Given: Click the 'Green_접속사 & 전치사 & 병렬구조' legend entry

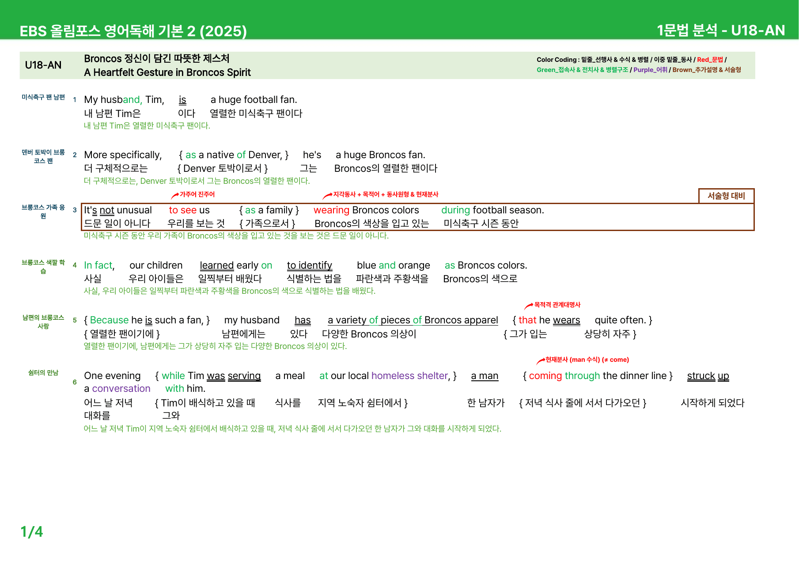Looking at the screenshot, I should [x=582, y=70].
